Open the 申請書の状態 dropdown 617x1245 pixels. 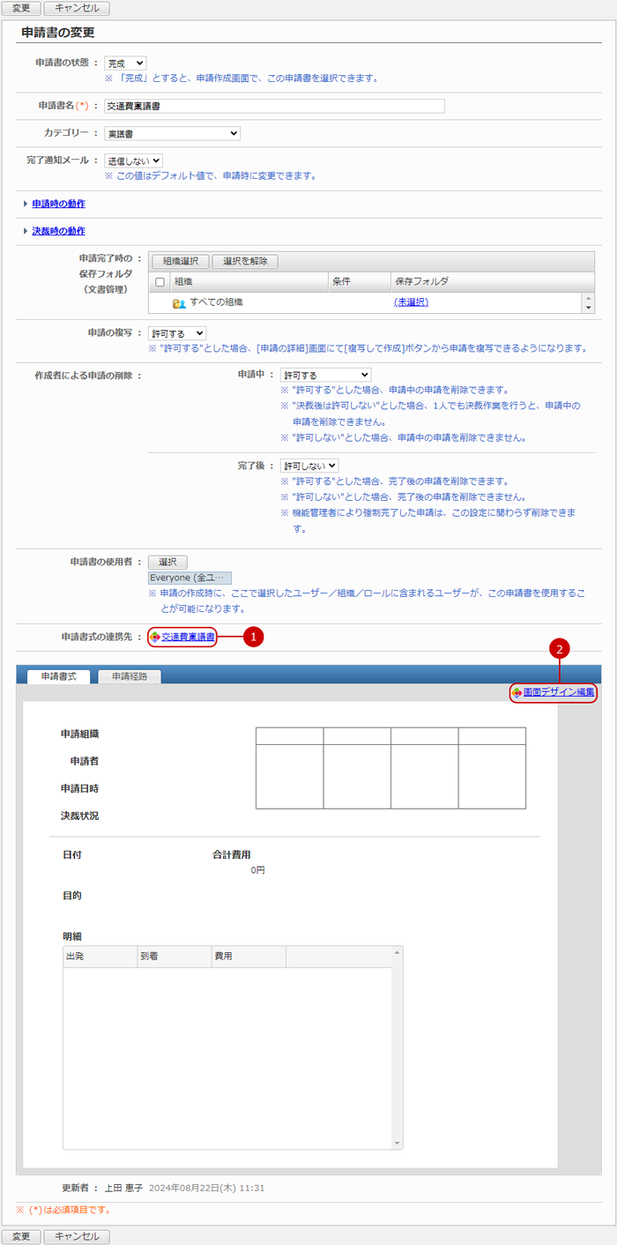click(125, 63)
